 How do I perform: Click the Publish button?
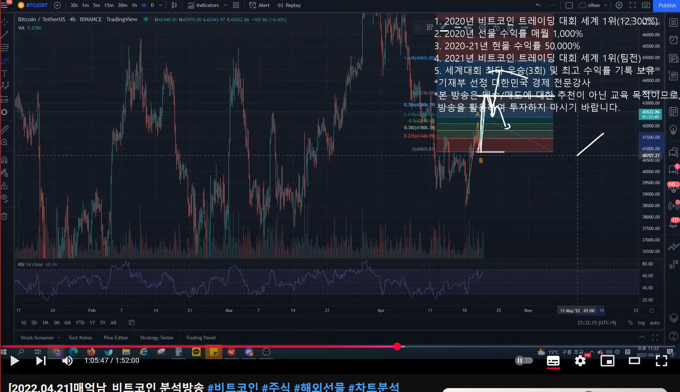[x=667, y=5]
